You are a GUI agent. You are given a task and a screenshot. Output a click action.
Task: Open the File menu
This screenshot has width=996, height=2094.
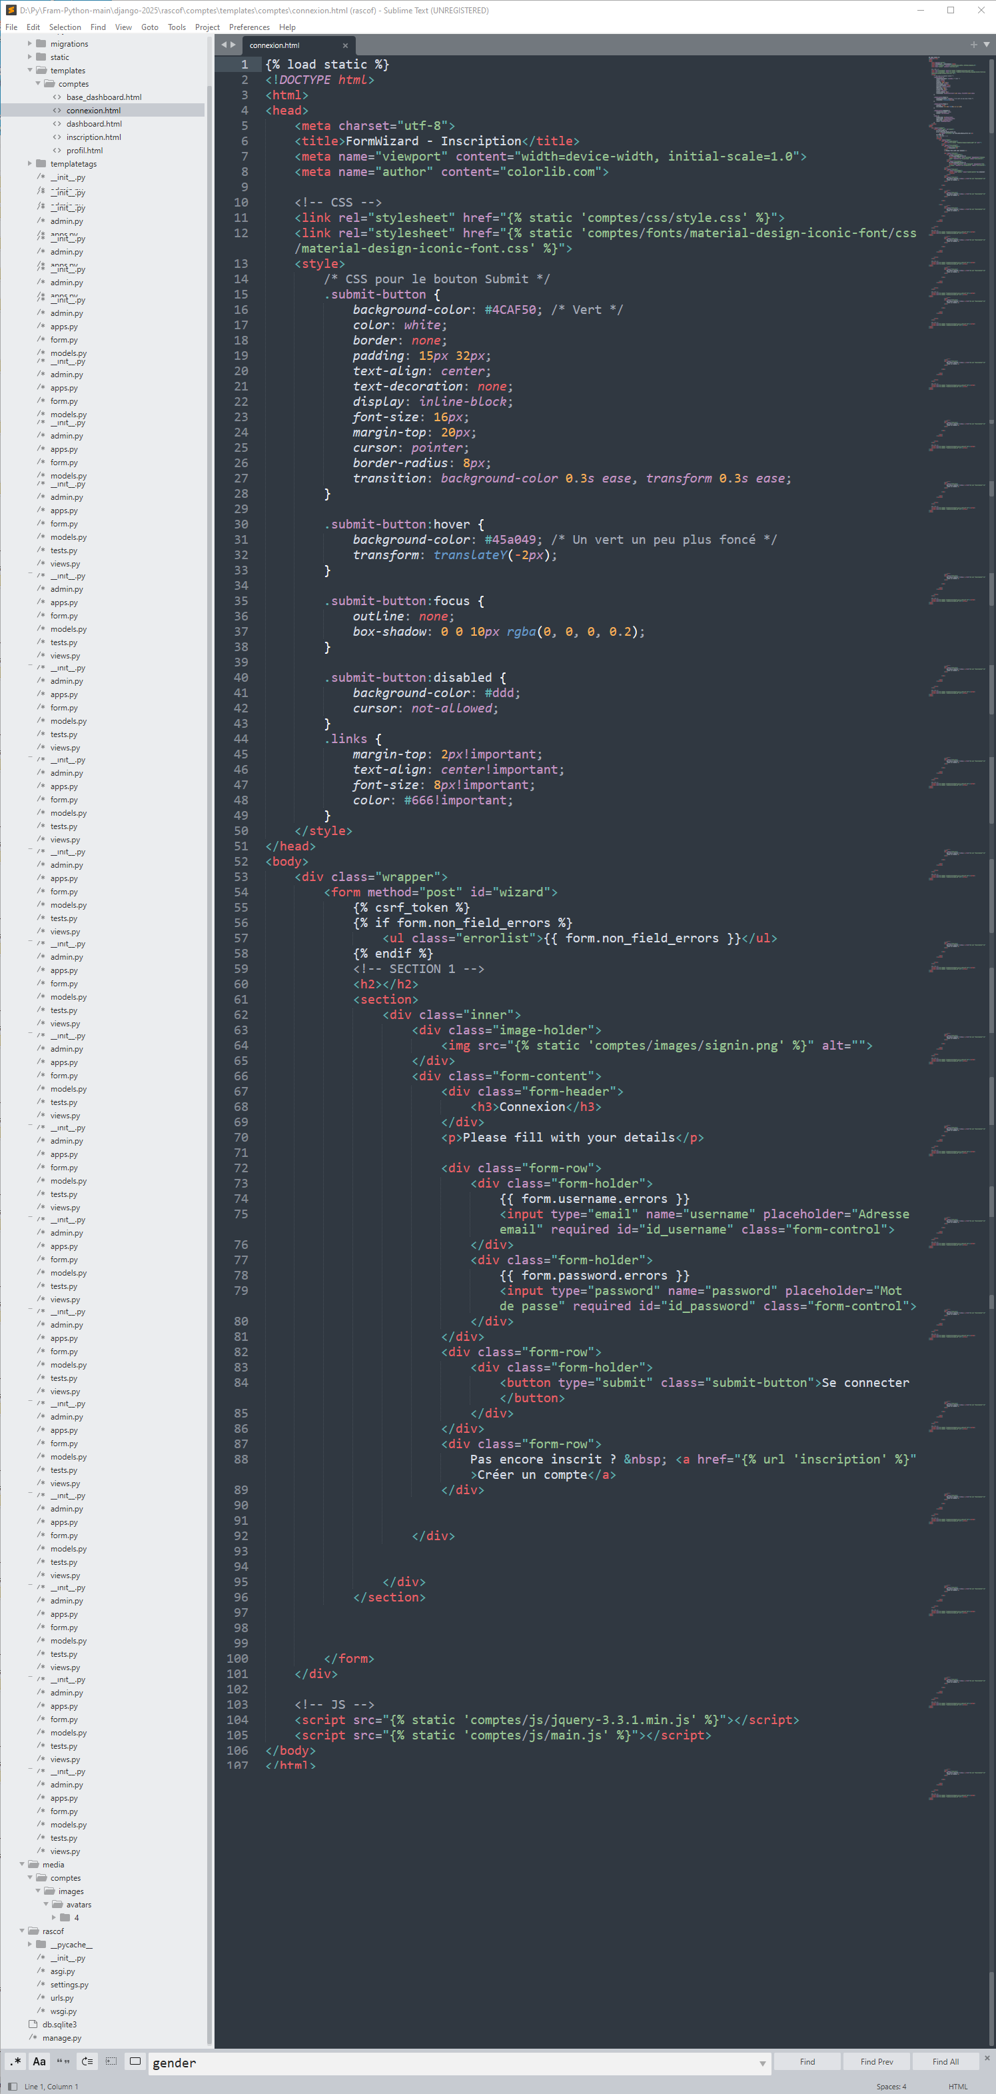[11, 27]
